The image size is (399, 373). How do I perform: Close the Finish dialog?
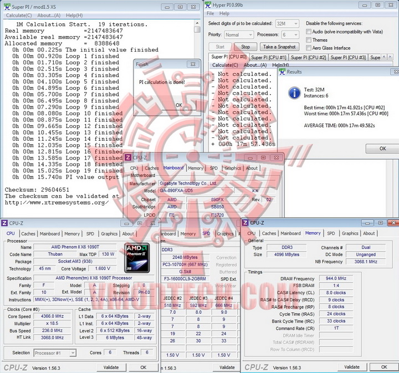[x=193, y=64]
